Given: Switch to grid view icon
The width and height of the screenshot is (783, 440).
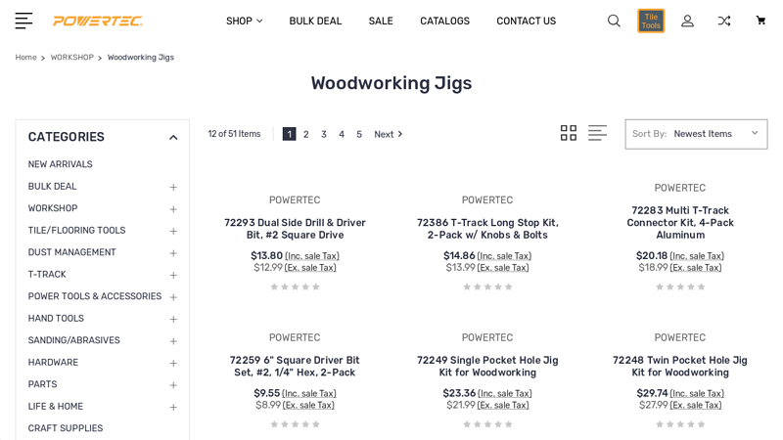Looking at the screenshot, I should (569, 133).
